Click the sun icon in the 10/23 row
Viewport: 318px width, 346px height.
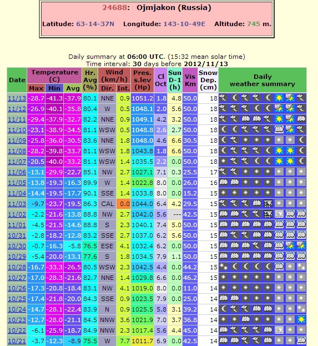tap(301, 319)
